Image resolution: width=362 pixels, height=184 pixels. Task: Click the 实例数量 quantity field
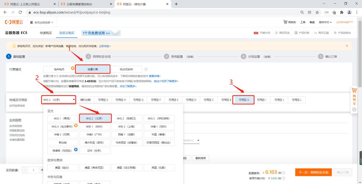point(34,170)
